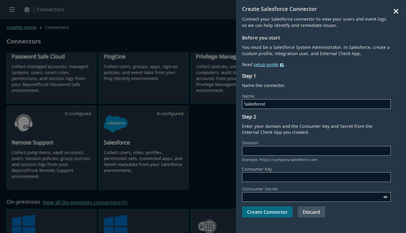Click the Example: https://company.salesforce.com hint
The height and width of the screenshot is (233, 406).
click(280, 160)
